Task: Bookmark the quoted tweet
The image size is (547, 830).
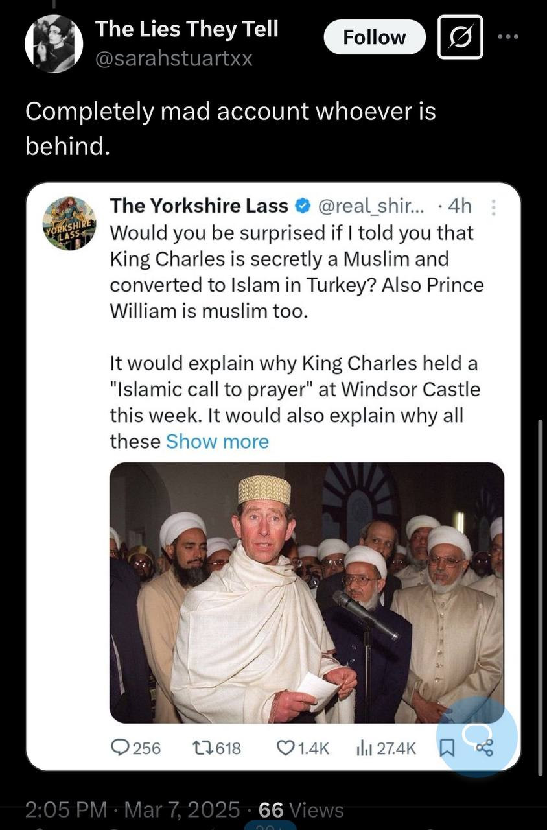Action: tap(447, 749)
